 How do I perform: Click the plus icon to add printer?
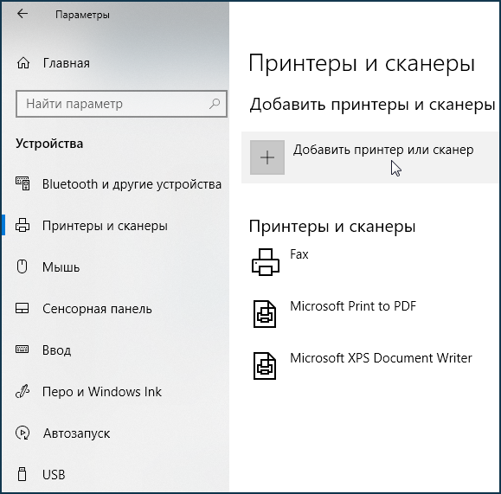click(267, 157)
